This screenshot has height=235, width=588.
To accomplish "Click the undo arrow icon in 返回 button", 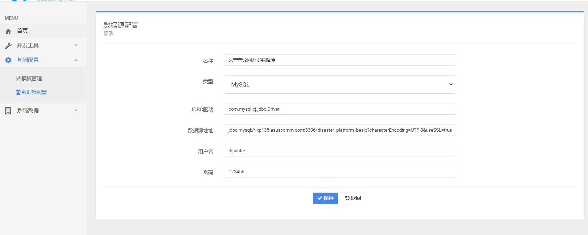I will click(347, 198).
